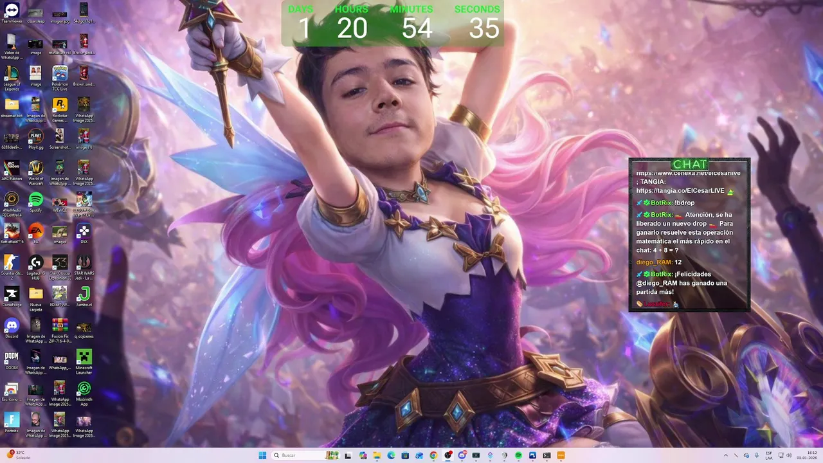Launch DOOM desktop shortcut

pos(12,359)
